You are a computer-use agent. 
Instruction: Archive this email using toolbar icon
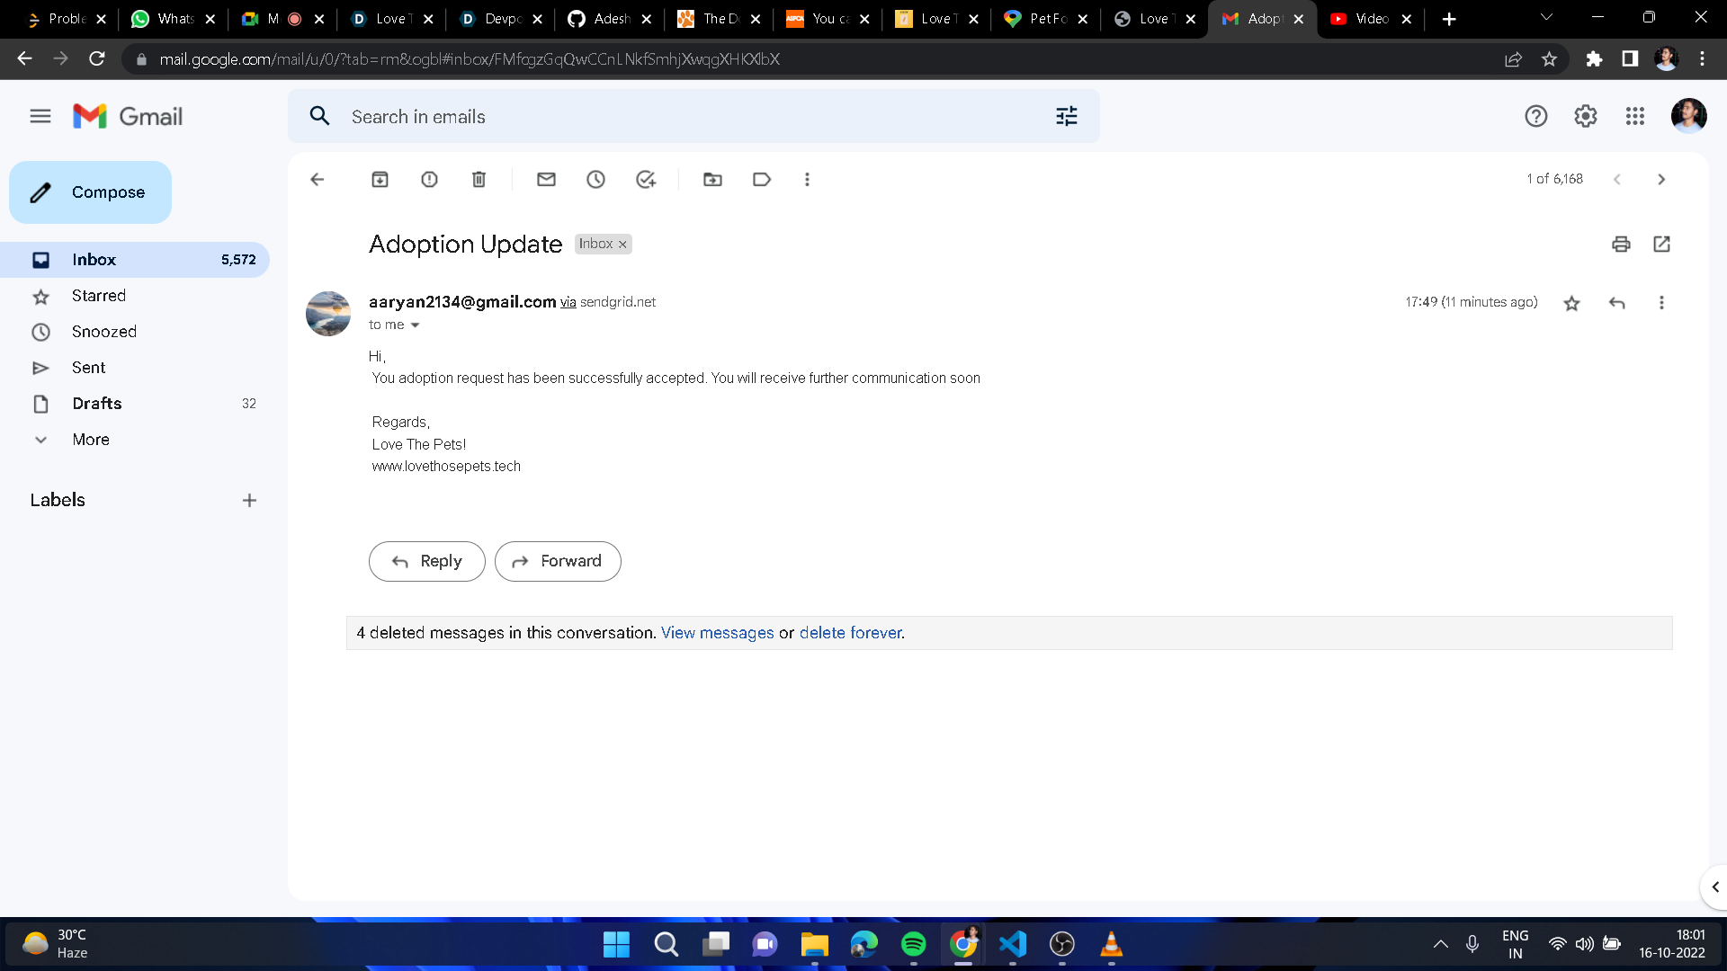[x=380, y=180]
